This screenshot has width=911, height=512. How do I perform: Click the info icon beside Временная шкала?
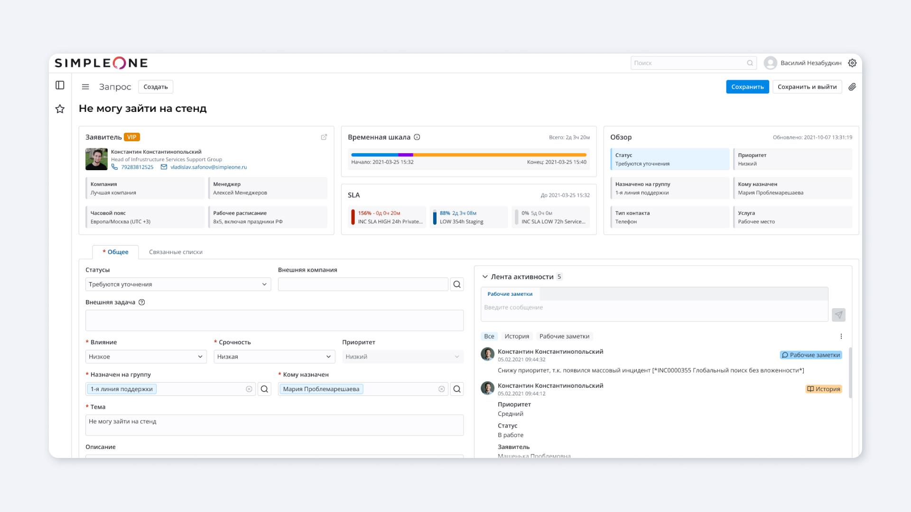point(417,137)
